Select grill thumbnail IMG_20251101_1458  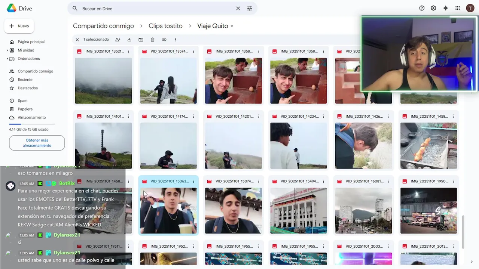coord(428,146)
